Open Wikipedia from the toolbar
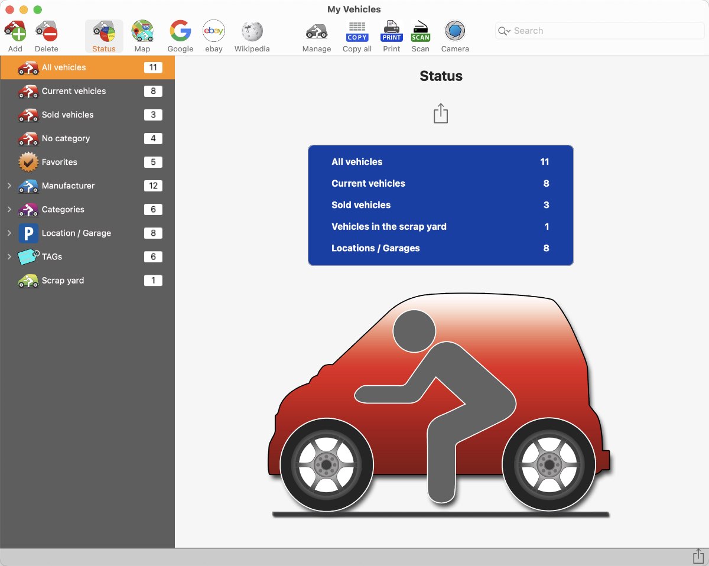The image size is (709, 566). tap(252, 31)
